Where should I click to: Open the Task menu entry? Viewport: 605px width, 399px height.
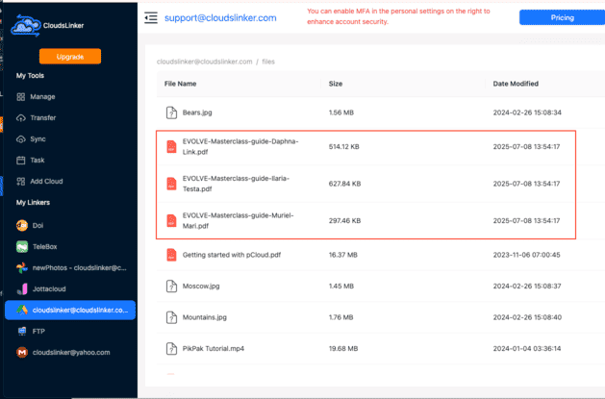pos(38,160)
